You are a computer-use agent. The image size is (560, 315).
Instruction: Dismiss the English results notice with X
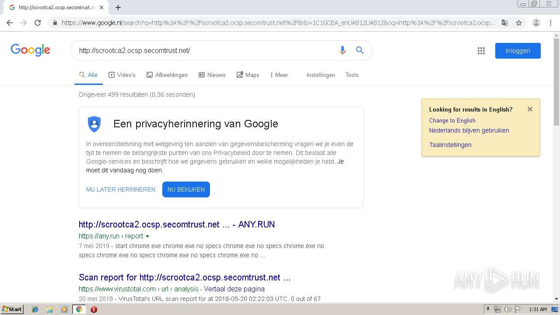[x=530, y=109]
